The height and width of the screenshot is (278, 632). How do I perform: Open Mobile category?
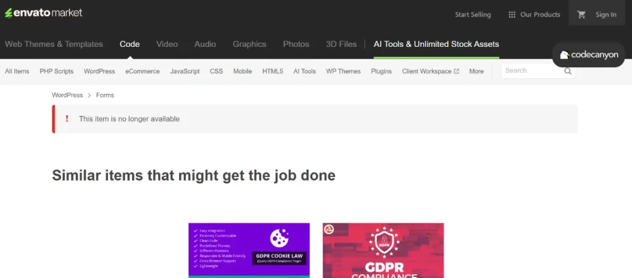tap(243, 72)
